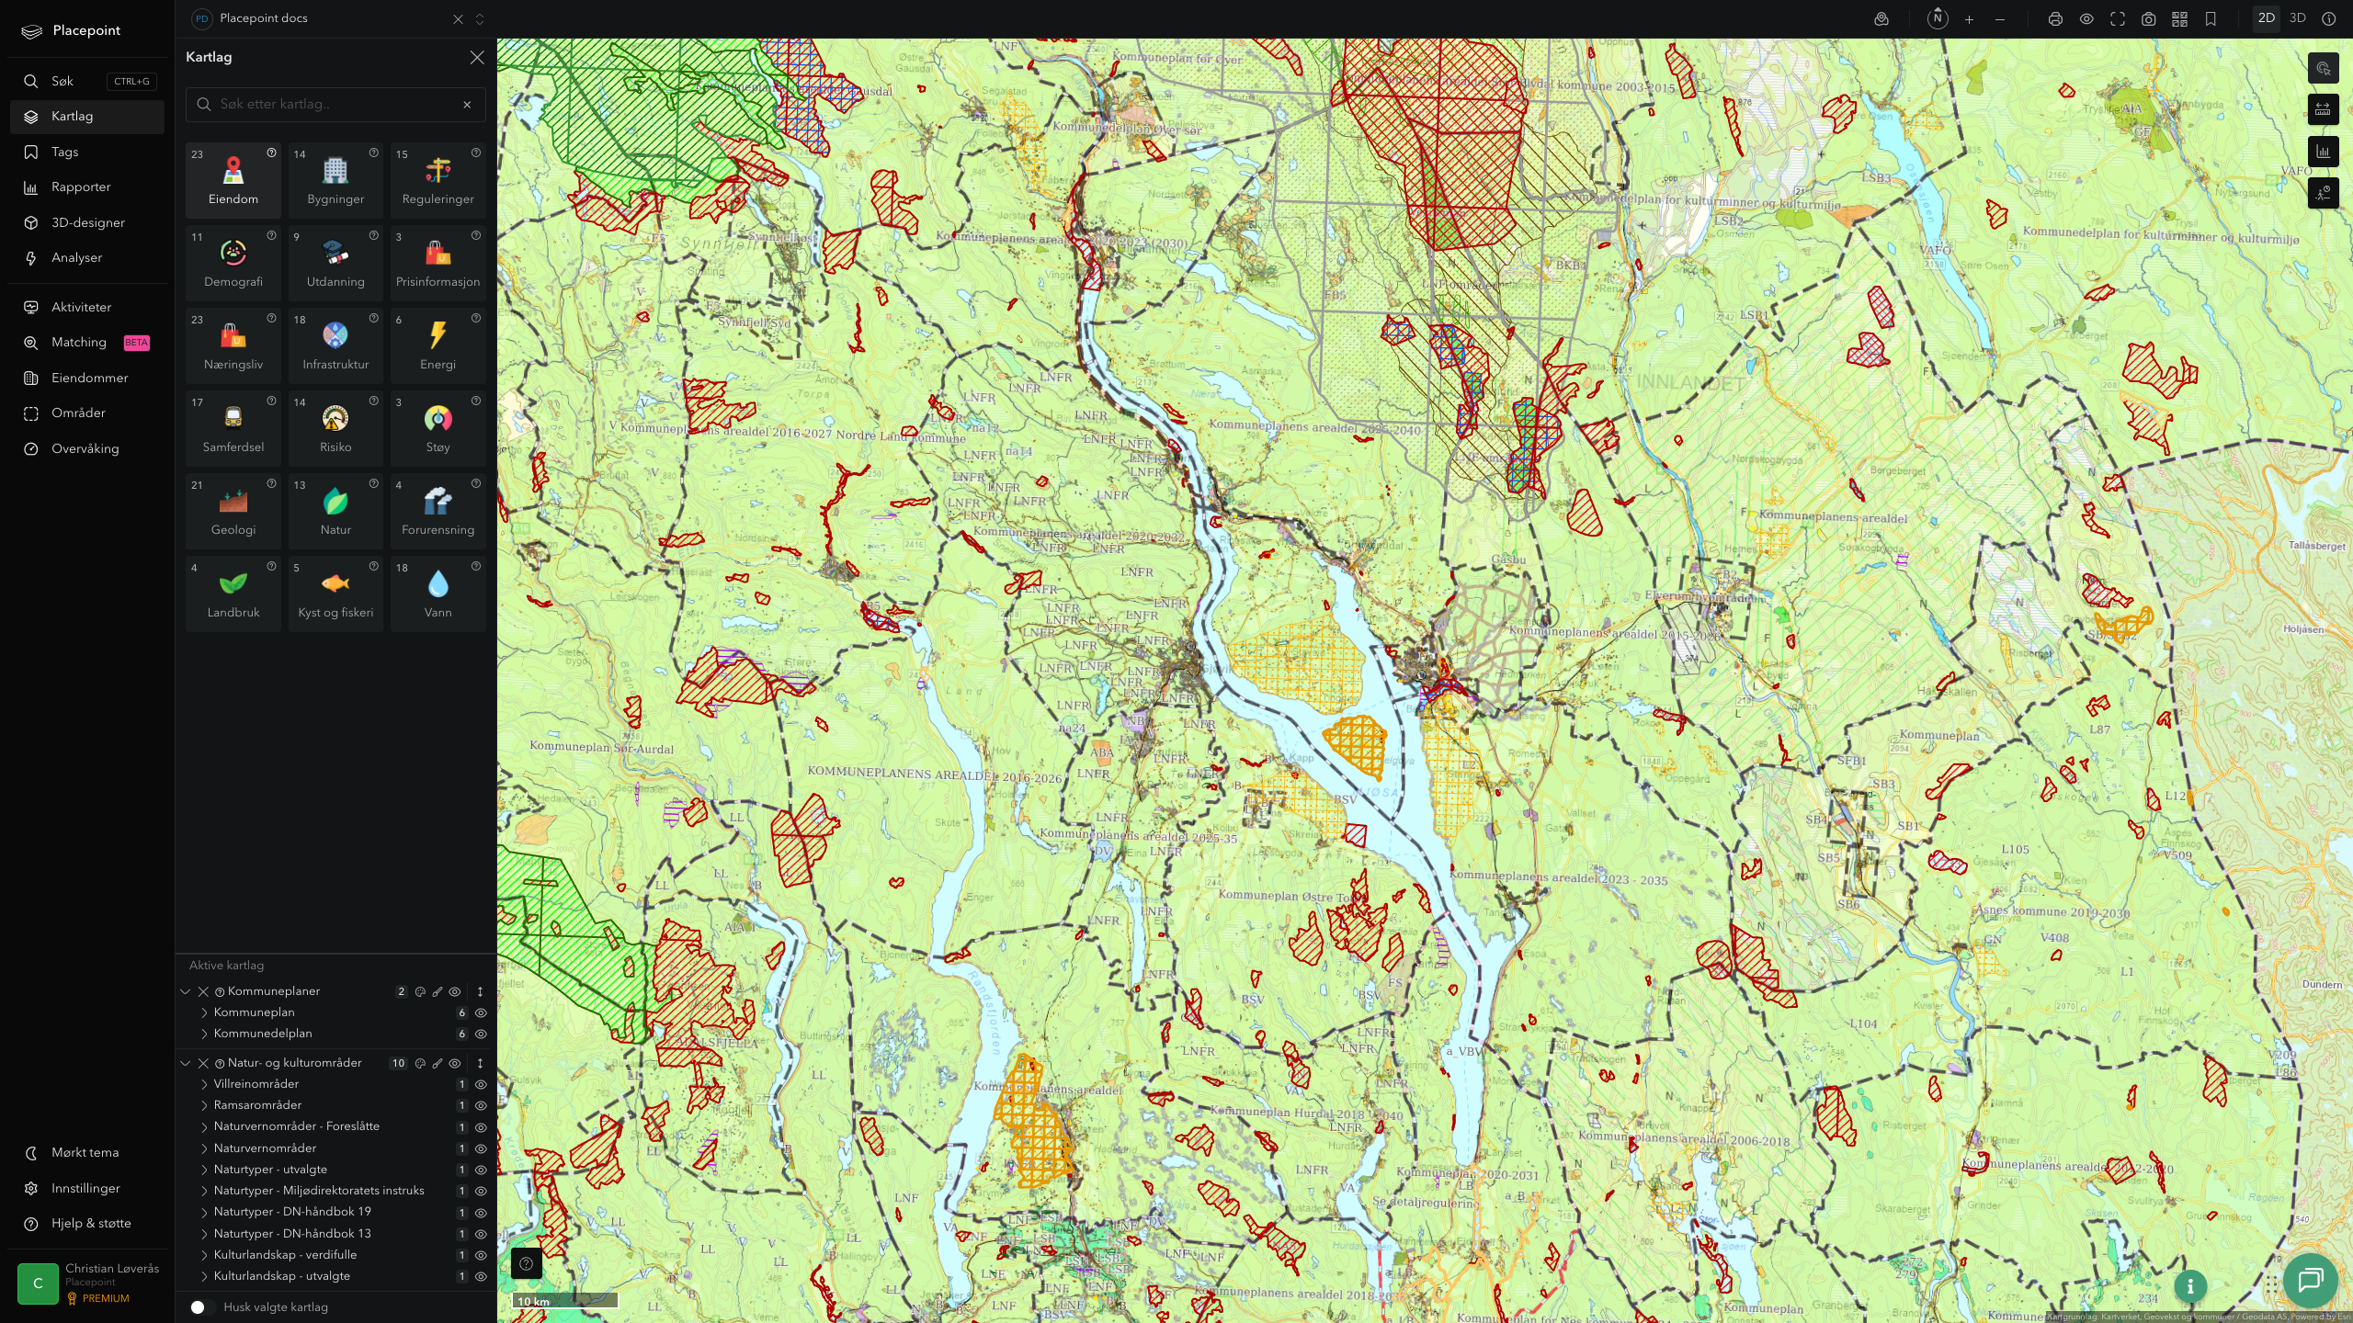The width and height of the screenshot is (2353, 1323).
Task: Toggle visibility of Natur- og kulturområder group
Action: click(455, 1063)
